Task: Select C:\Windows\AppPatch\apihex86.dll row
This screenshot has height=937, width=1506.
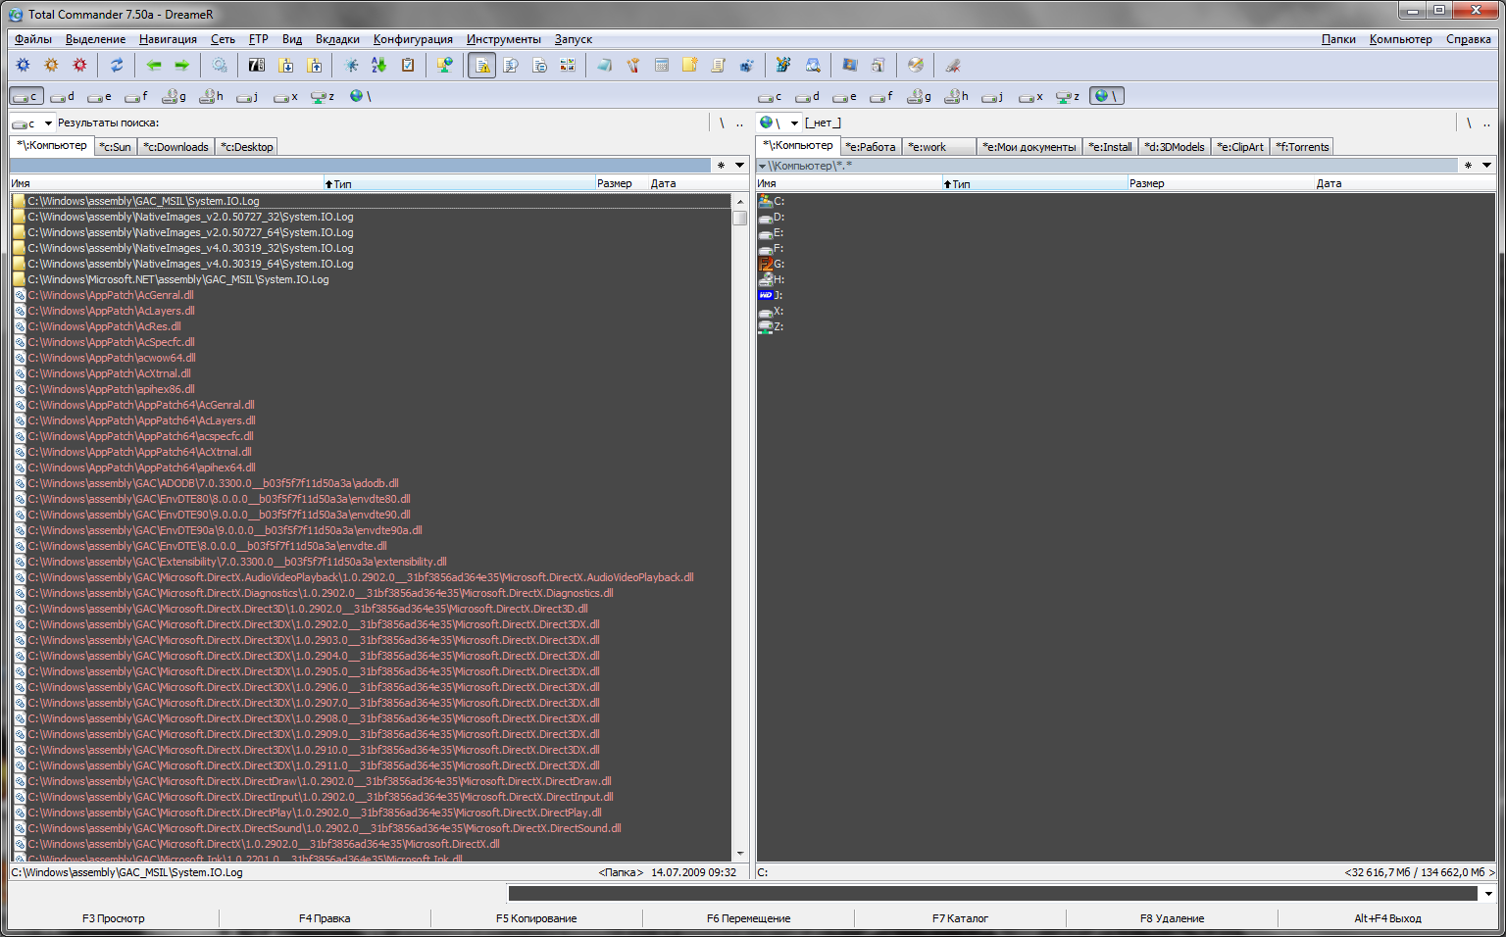Action: pos(372,389)
